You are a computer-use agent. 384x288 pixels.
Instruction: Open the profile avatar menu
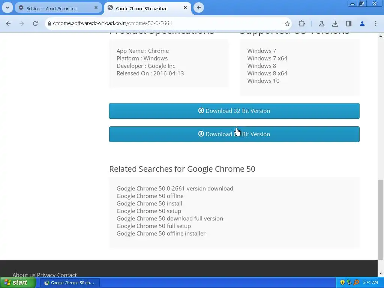coord(362,24)
